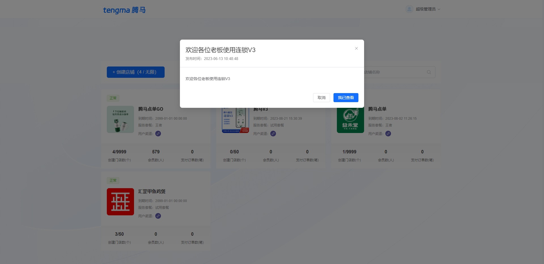Click the tengma 腾马 logo
This screenshot has height=264, width=544.
coord(124,10)
